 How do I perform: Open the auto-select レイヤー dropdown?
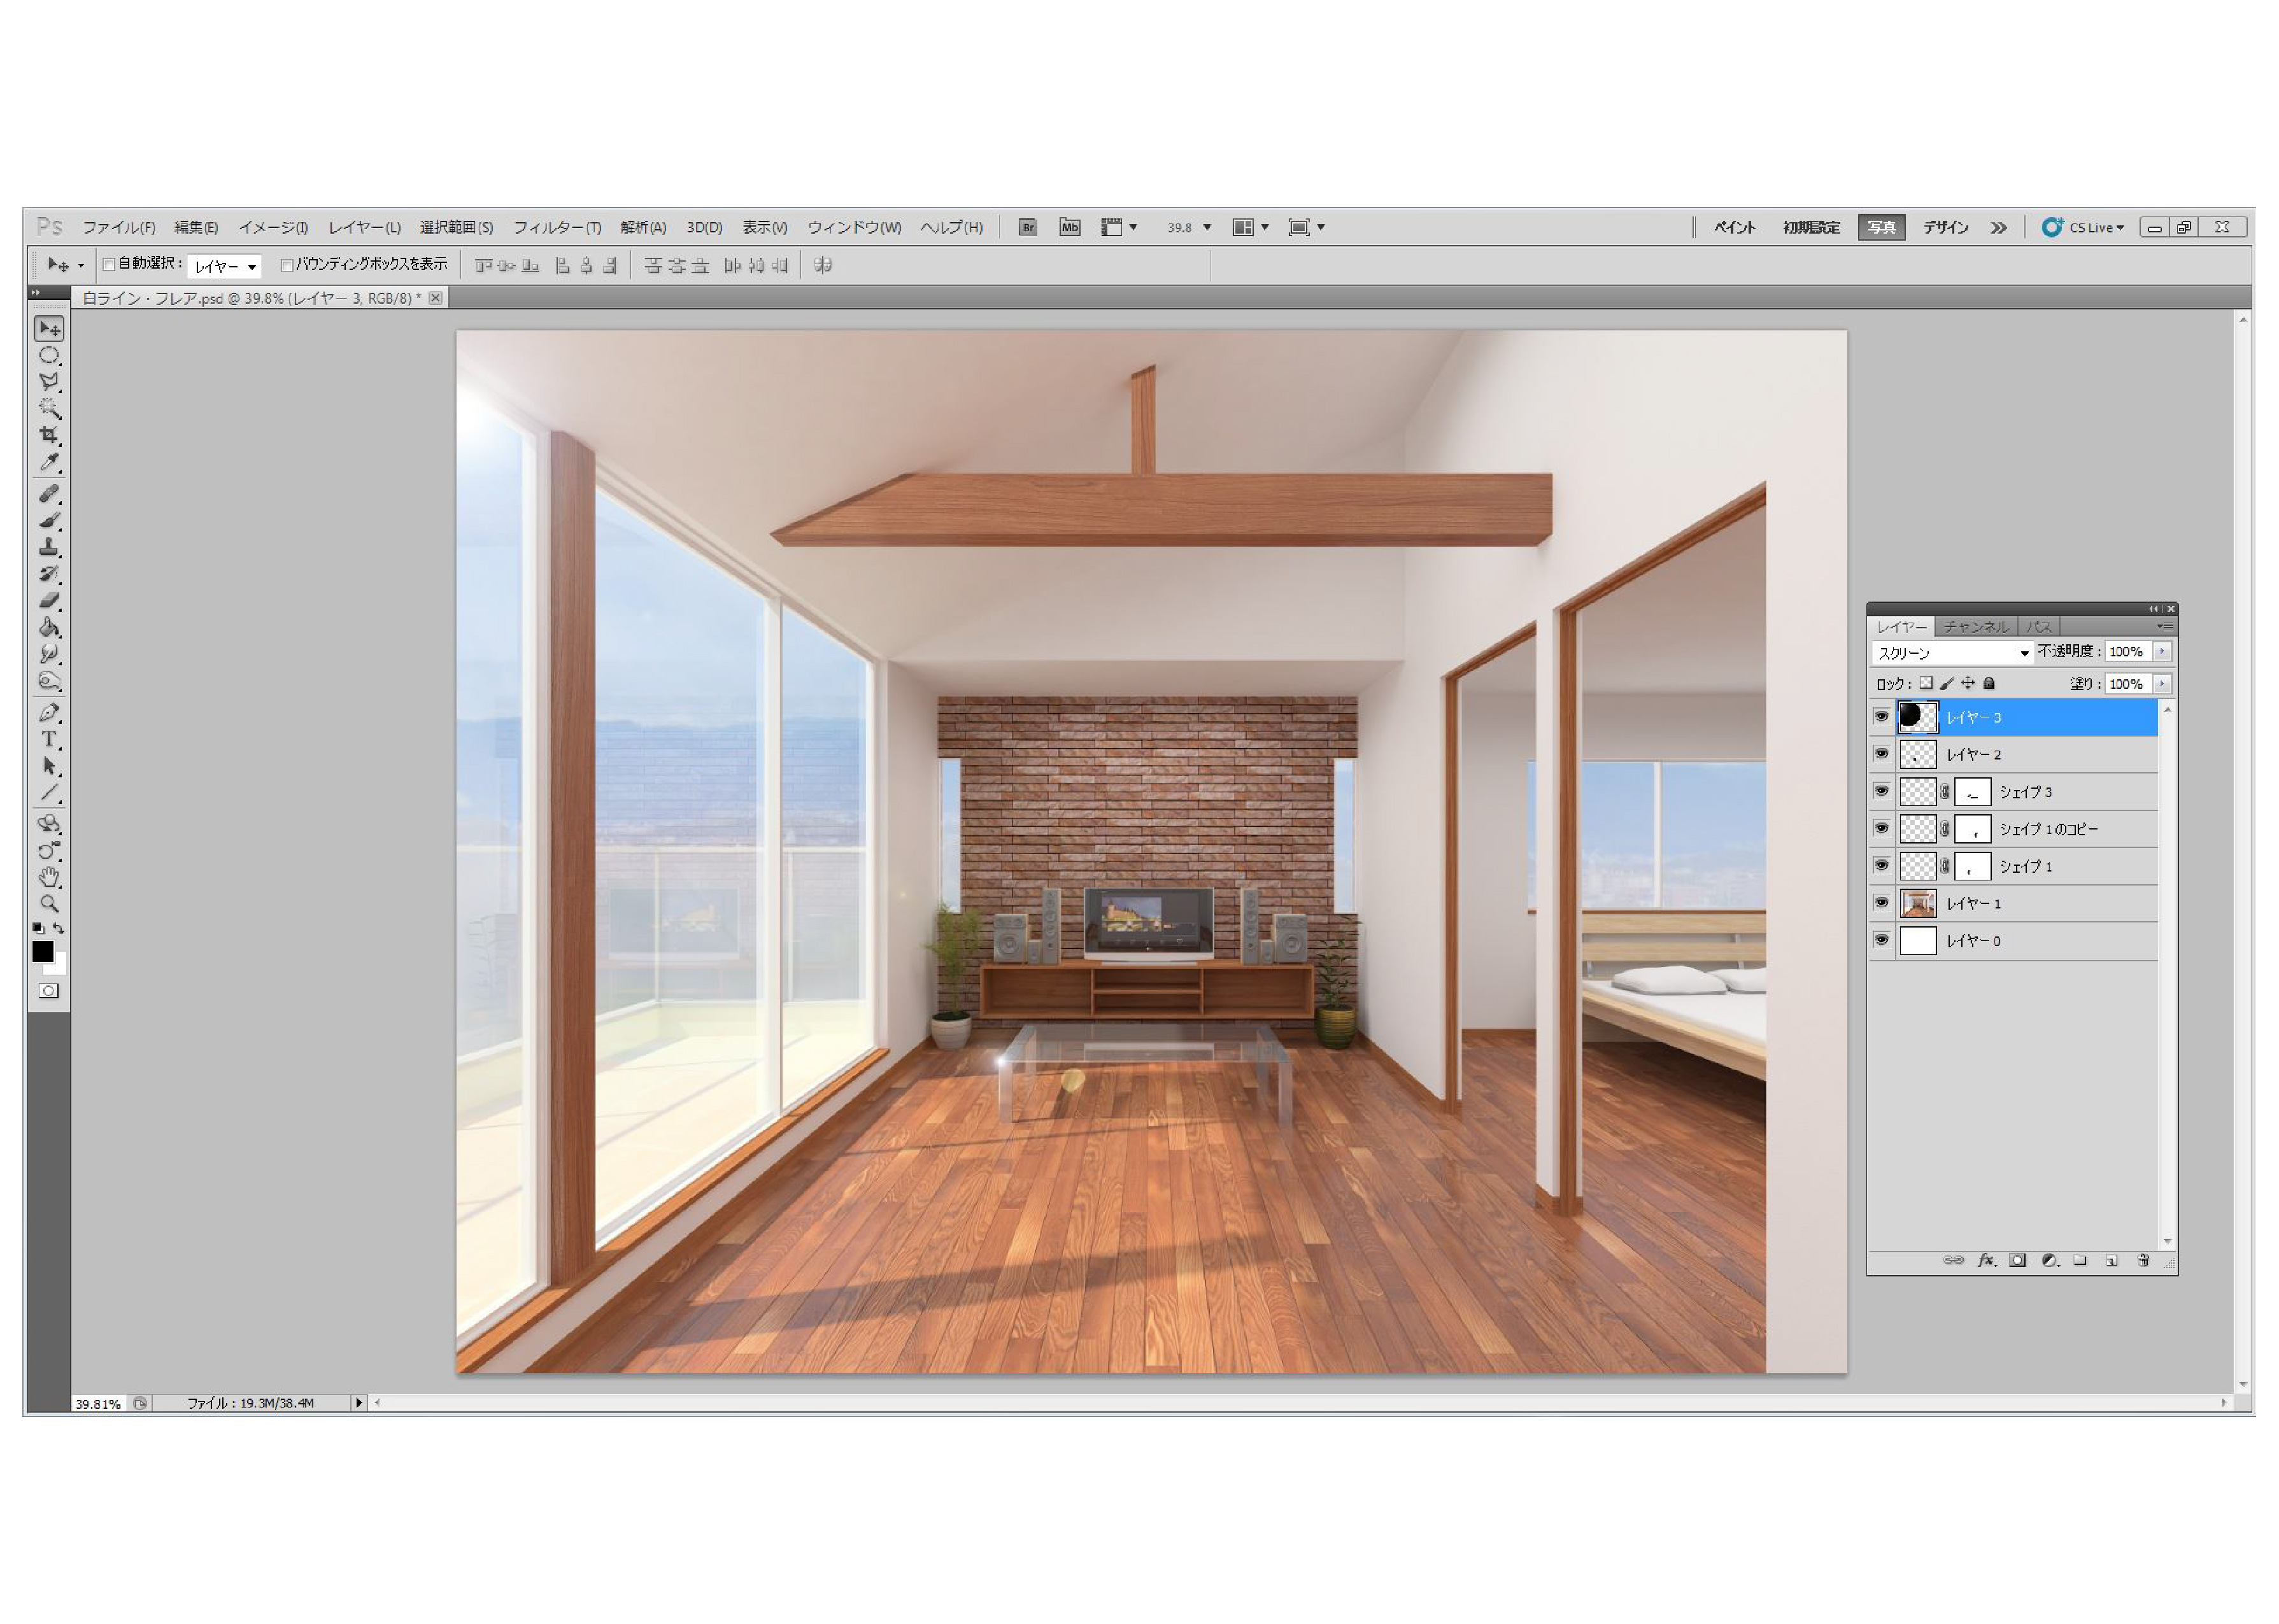coord(225,266)
